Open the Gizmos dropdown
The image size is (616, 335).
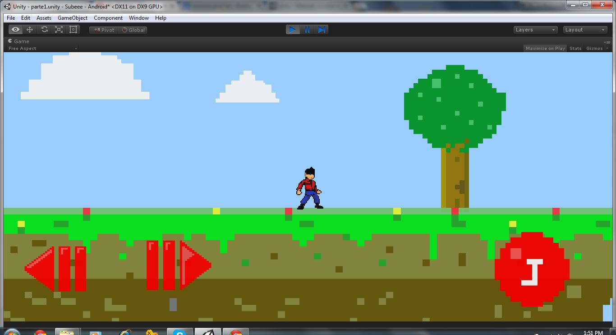(x=595, y=48)
